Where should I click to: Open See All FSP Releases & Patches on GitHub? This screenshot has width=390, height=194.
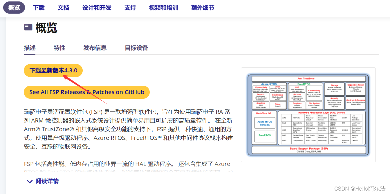point(86,92)
